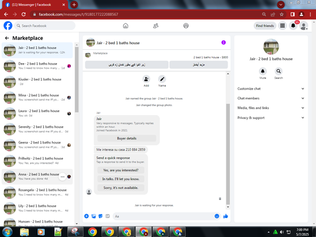
Task: Open the Laura 2 bed house conversation
Action: coord(37,113)
